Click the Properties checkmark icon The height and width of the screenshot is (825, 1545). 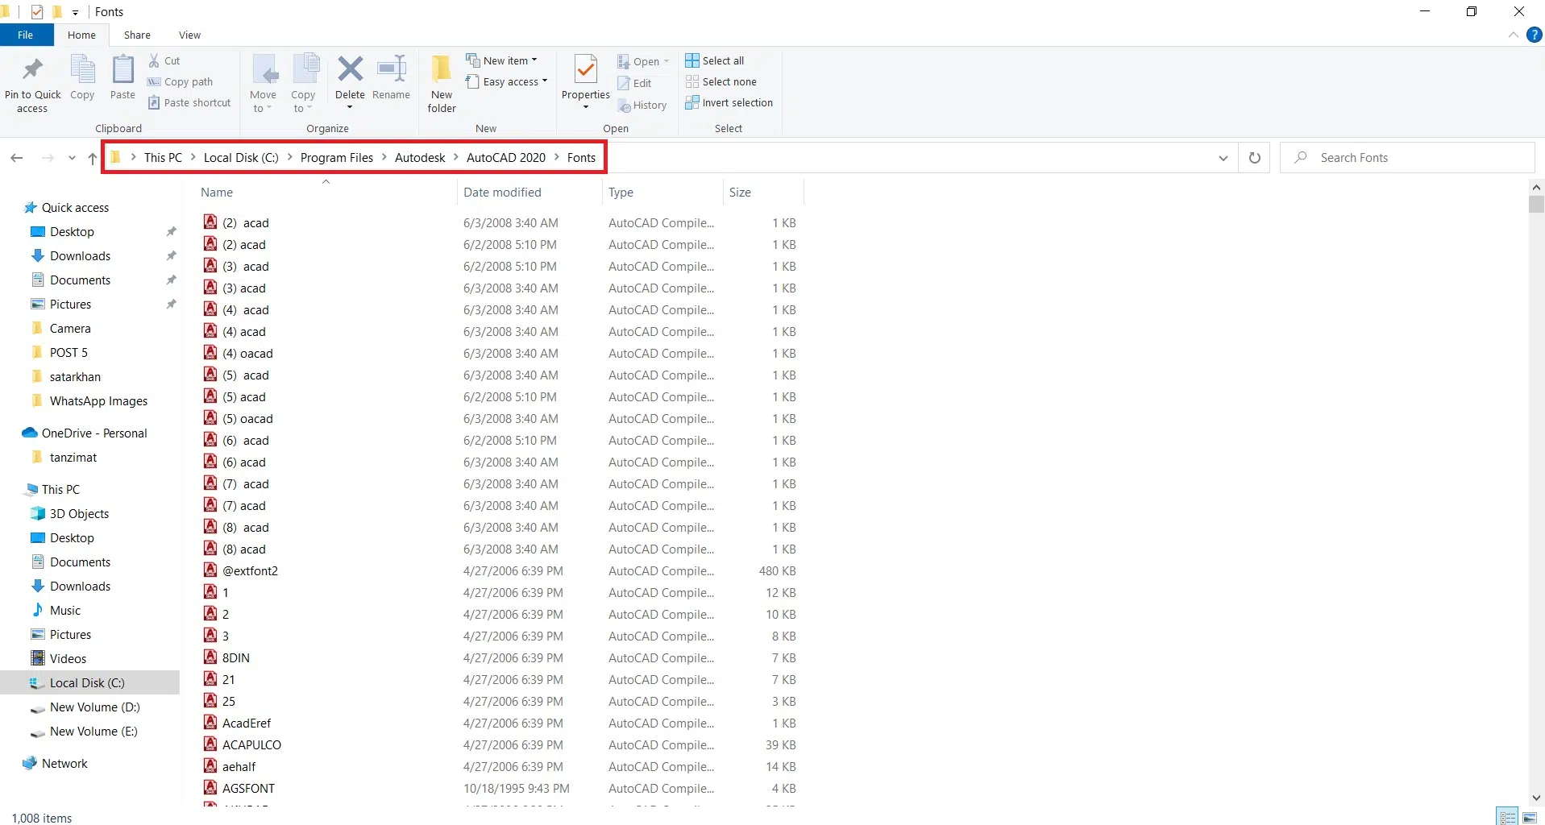tap(585, 70)
